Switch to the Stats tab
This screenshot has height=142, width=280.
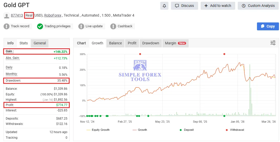tap(24, 43)
